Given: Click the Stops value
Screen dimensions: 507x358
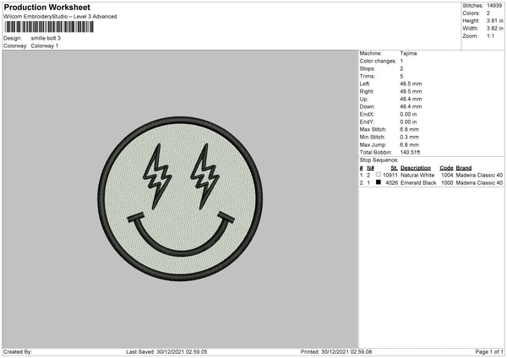Looking at the screenshot, I should coord(401,69).
